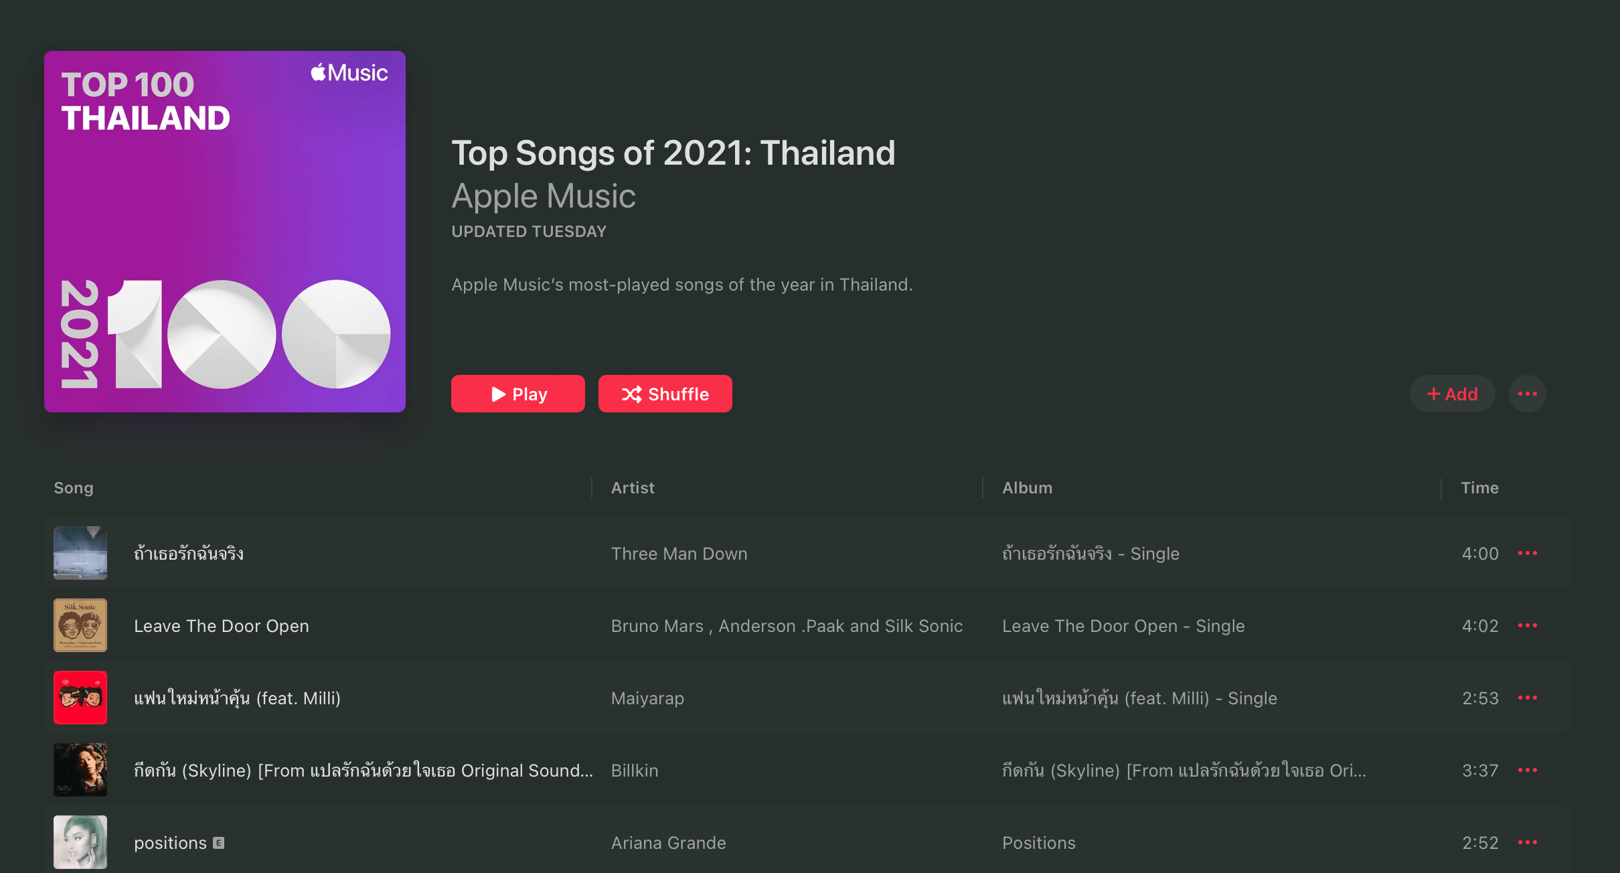The width and height of the screenshot is (1620, 873).
Task: Open more options for Leave The Door Open
Action: 1527,625
